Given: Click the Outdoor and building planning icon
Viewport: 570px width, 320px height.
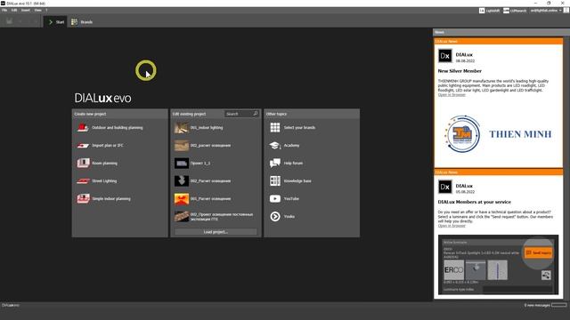Looking at the screenshot, I should 83,128.
